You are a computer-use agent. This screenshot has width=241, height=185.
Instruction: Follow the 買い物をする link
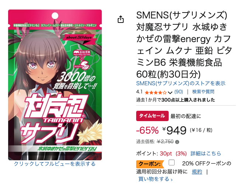pos(155,179)
